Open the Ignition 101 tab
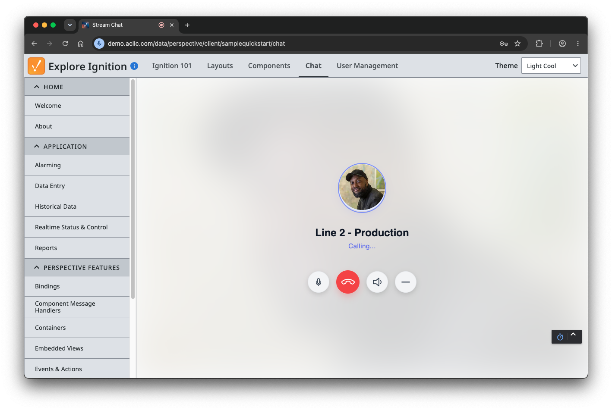Viewport: 612px width, 410px height. (x=172, y=66)
